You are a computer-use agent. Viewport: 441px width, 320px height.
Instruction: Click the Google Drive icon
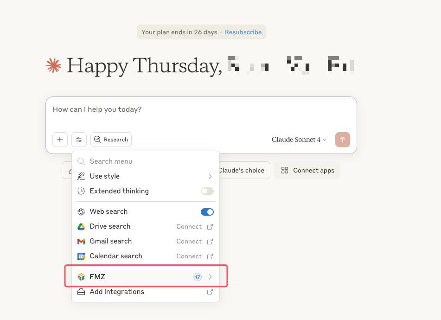[x=81, y=226]
